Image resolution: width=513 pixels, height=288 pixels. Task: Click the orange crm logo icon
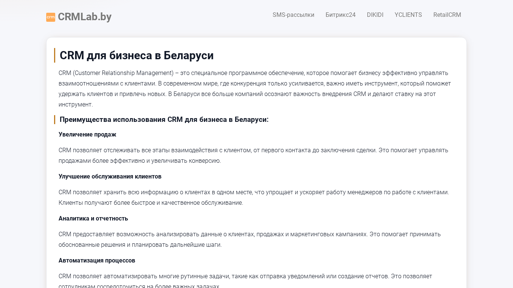point(51,17)
